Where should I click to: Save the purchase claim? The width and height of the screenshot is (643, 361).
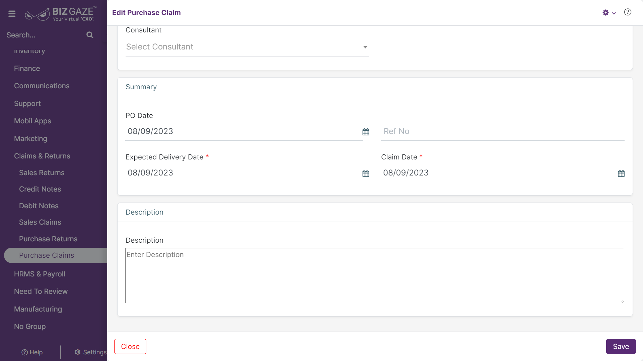coord(621,346)
